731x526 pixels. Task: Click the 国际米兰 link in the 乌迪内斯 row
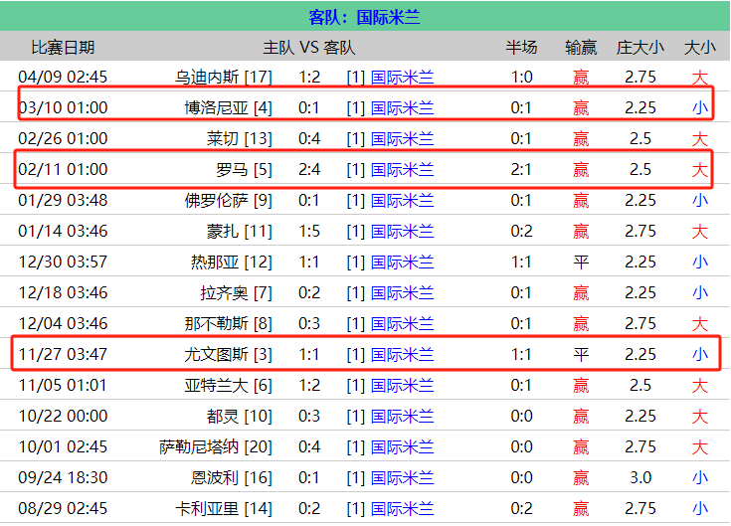click(x=402, y=77)
